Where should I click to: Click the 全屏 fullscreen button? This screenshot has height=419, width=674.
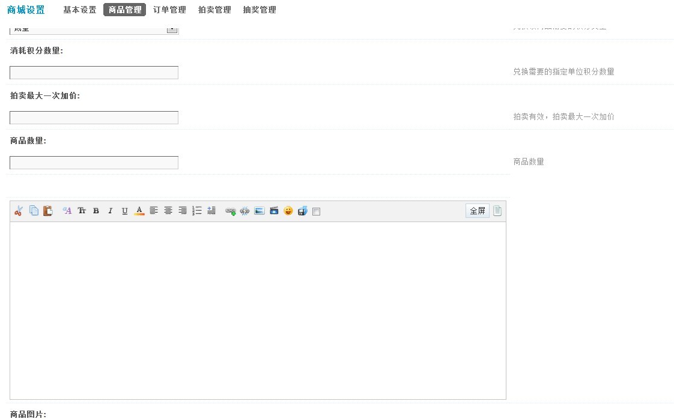[478, 211]
